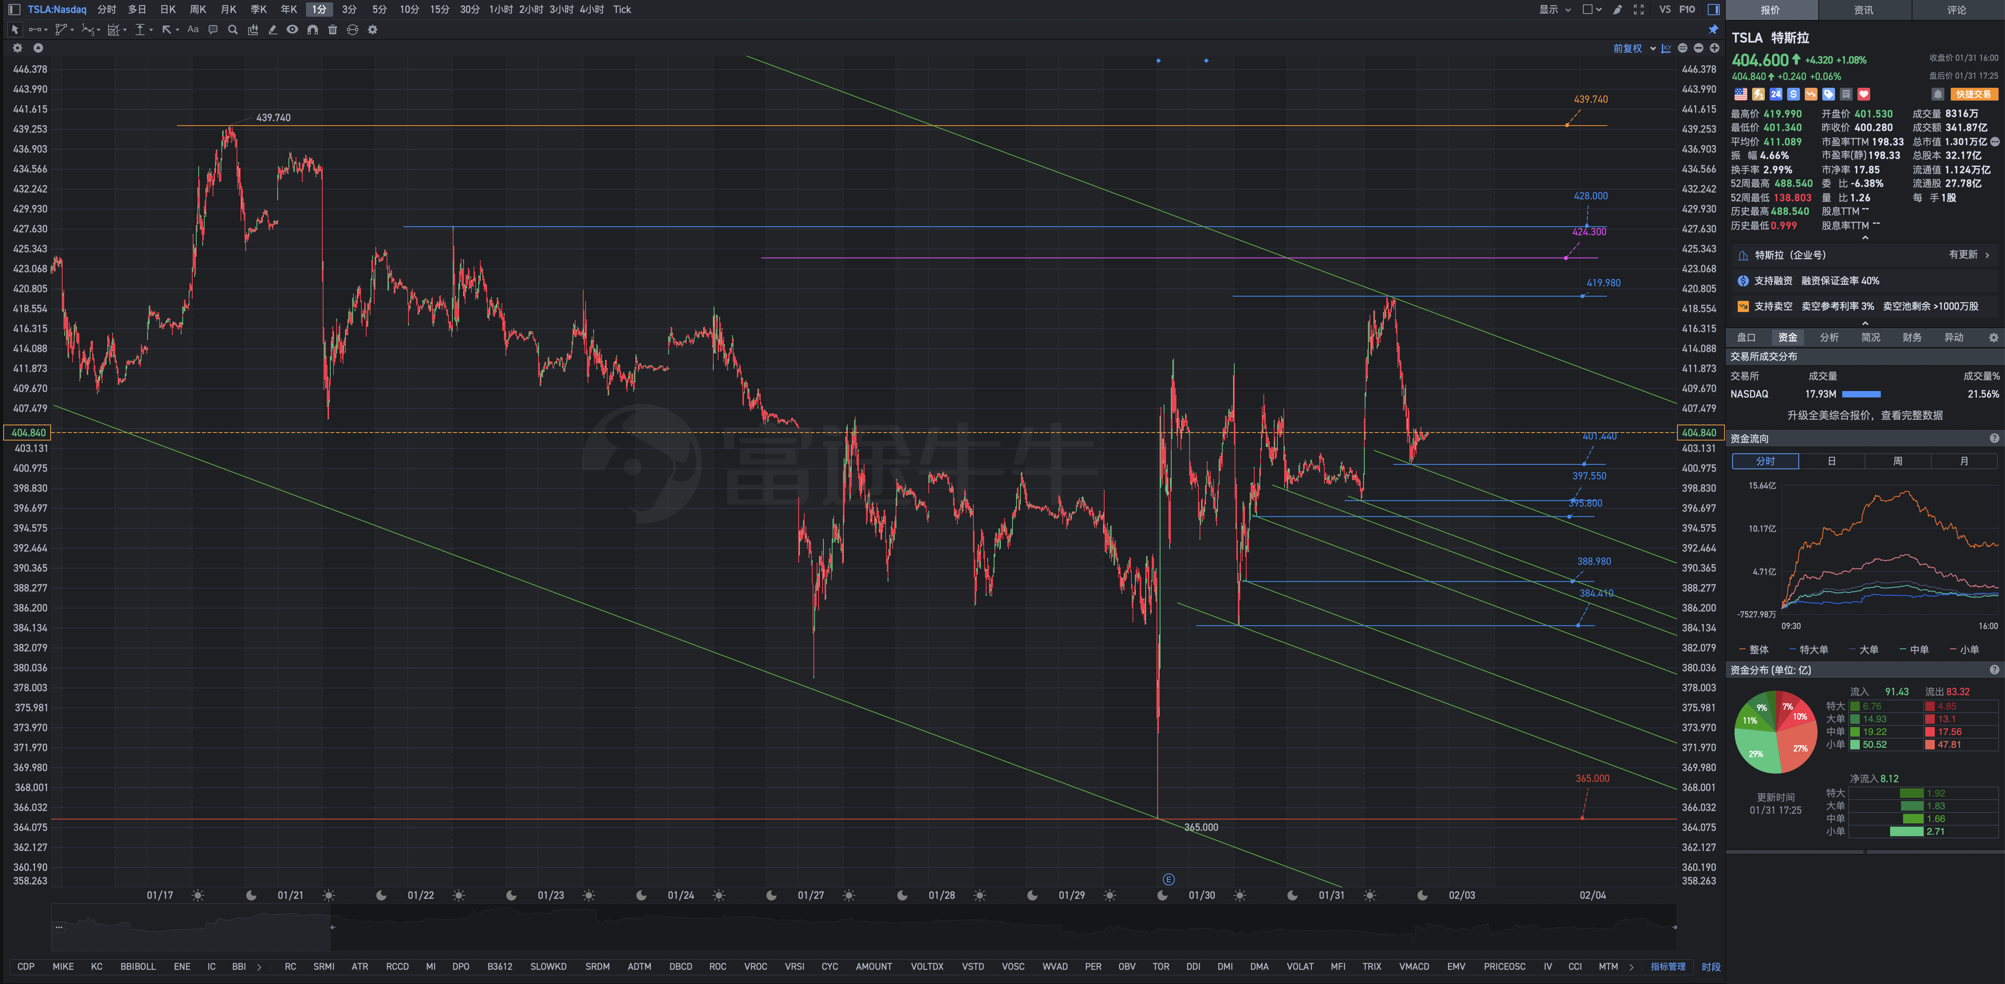Select 月 in capital flow period toggle
This screenshot has height=984, width=2005.
1964,461
